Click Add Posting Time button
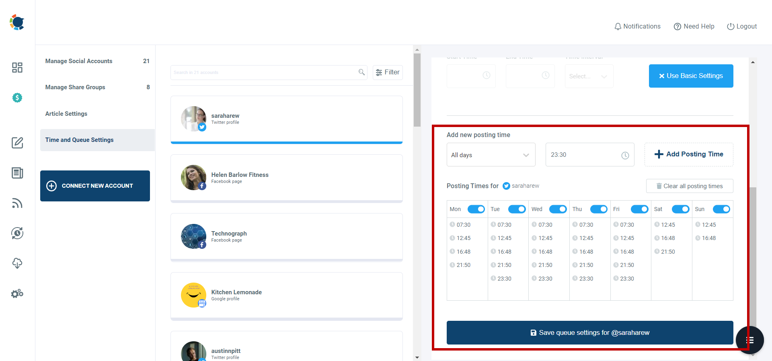 [x=689, y=154]
